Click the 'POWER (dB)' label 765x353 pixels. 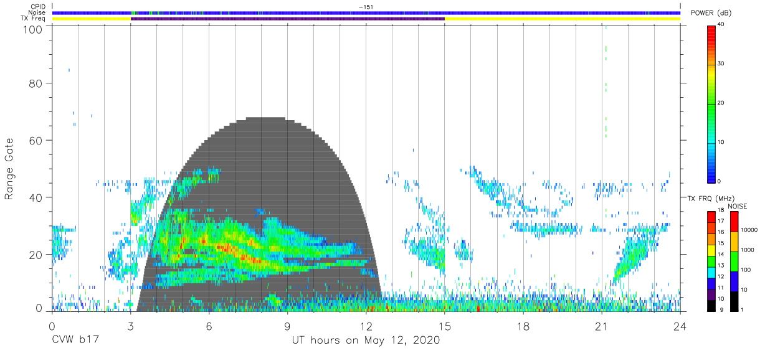712,13
